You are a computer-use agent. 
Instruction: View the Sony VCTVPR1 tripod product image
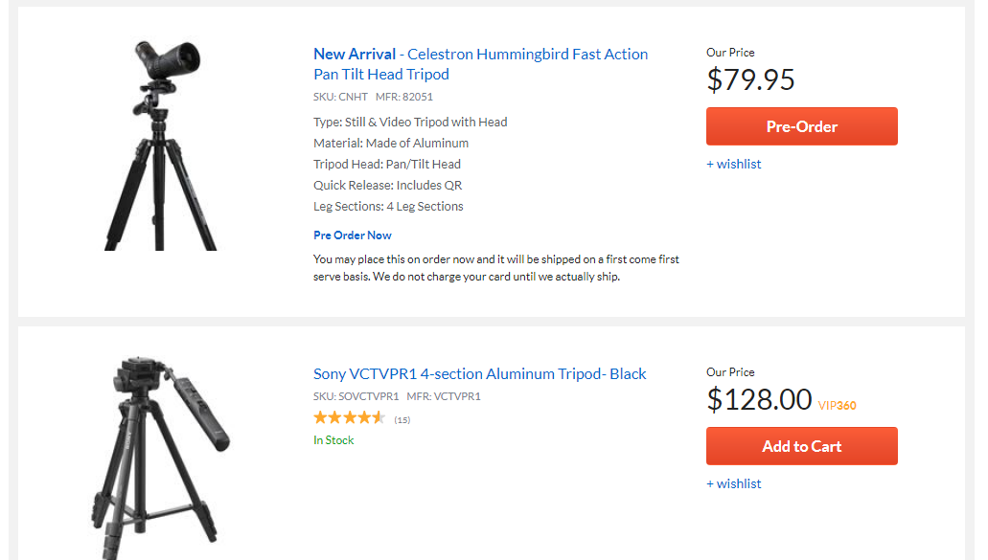tap(161, 456)
